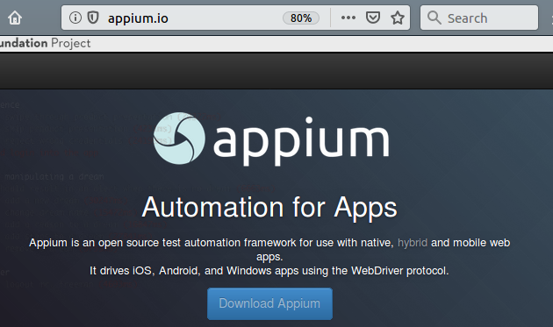Select the appium.io address bar text
Screen dimensions: 553x327
(138, 18)
